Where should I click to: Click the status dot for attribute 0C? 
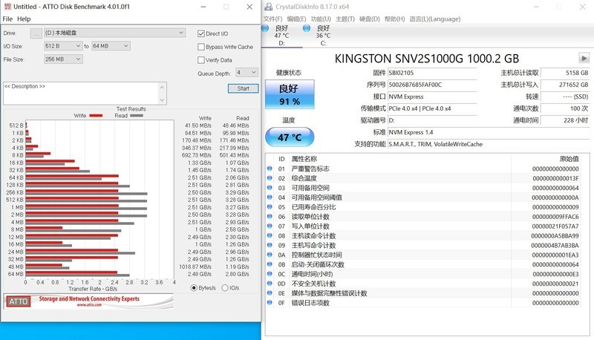click(270, 274)
